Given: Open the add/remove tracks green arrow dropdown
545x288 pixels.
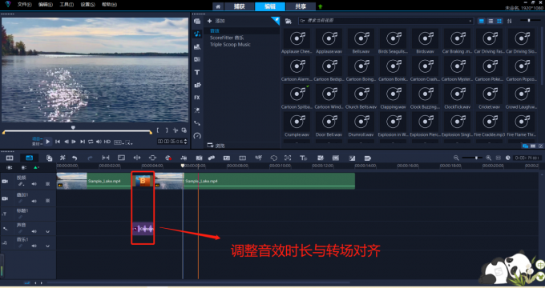Looking at the screenshot, I should click(x=36, y=167).
